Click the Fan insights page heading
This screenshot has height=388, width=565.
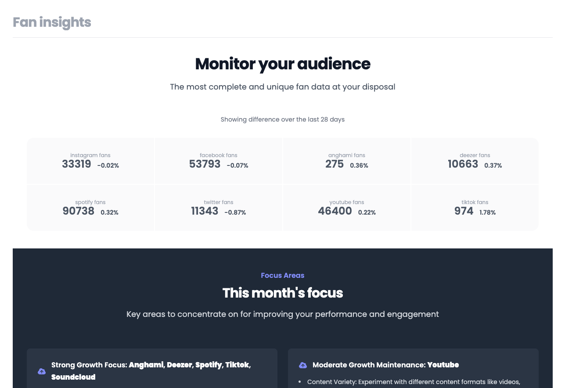(x=52, y=22)
